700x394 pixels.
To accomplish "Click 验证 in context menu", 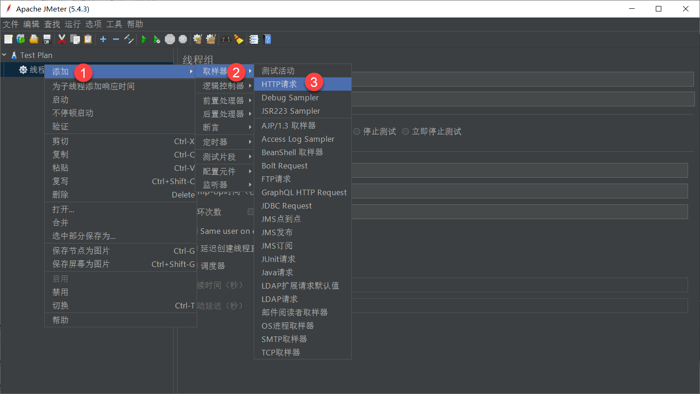I will point(120,127).
